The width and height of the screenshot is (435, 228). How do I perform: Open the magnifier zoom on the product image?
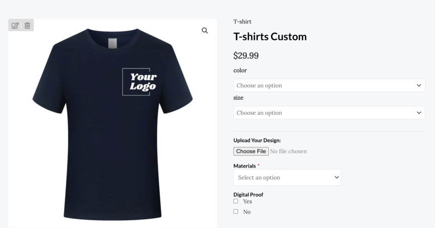pos(205,31)
